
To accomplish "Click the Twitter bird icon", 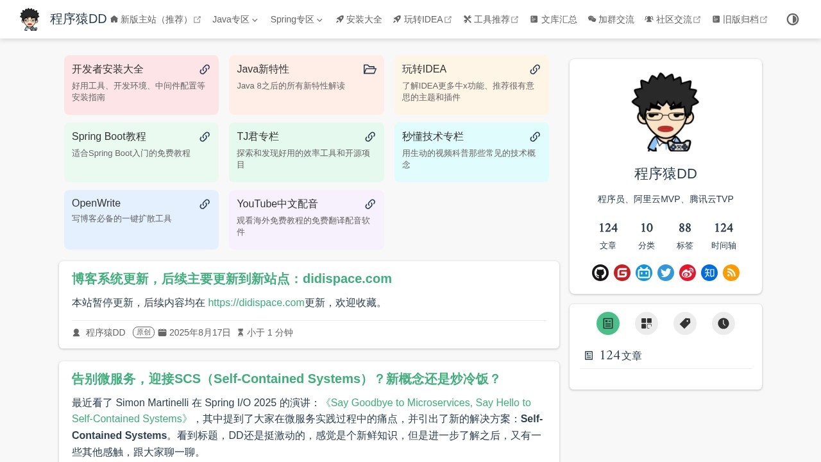I will click(x=666, y=273).
